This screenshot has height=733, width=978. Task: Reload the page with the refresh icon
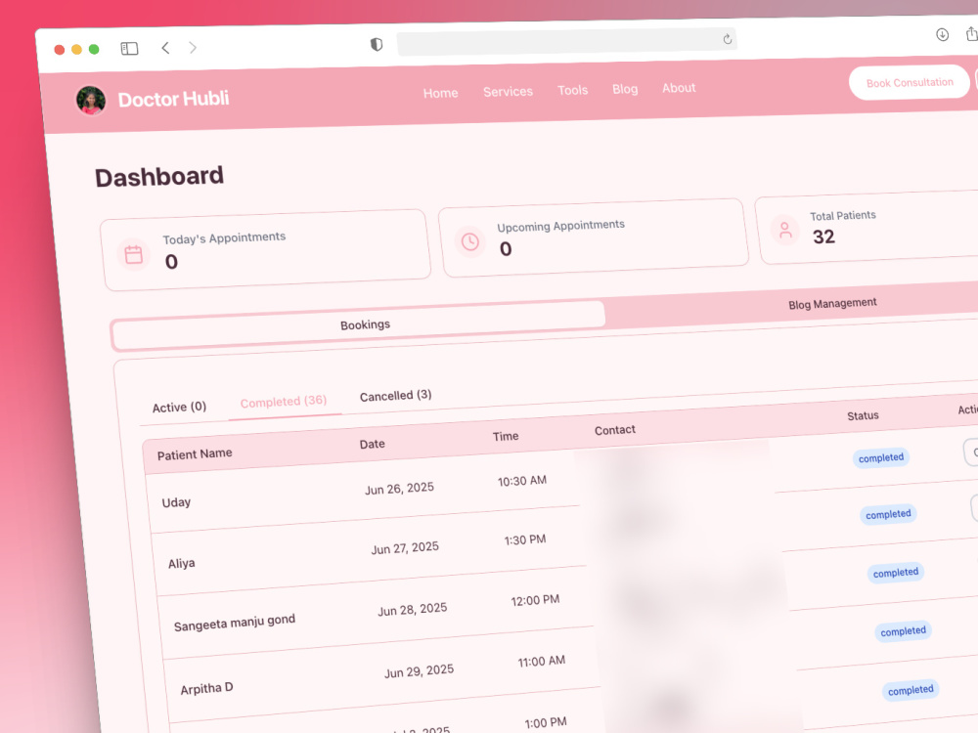click(728, 39)
